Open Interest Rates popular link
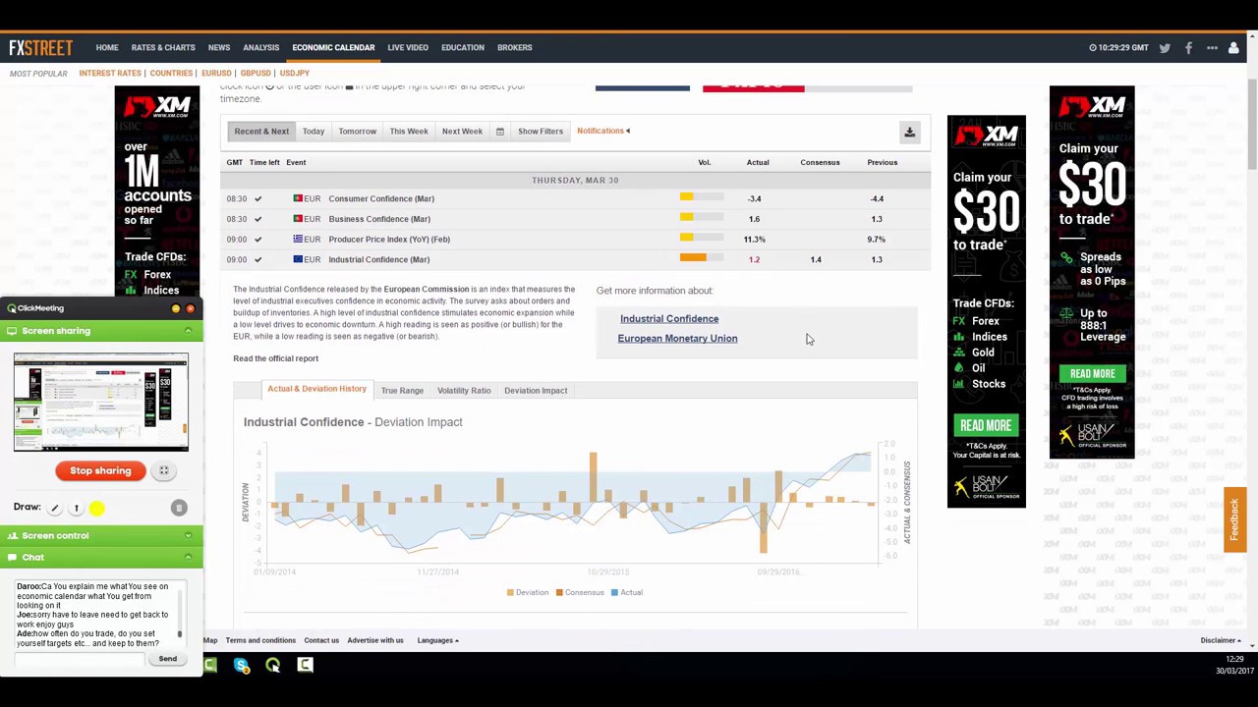1258x707 pixels. pyautogui.click(x=110, y=73)
